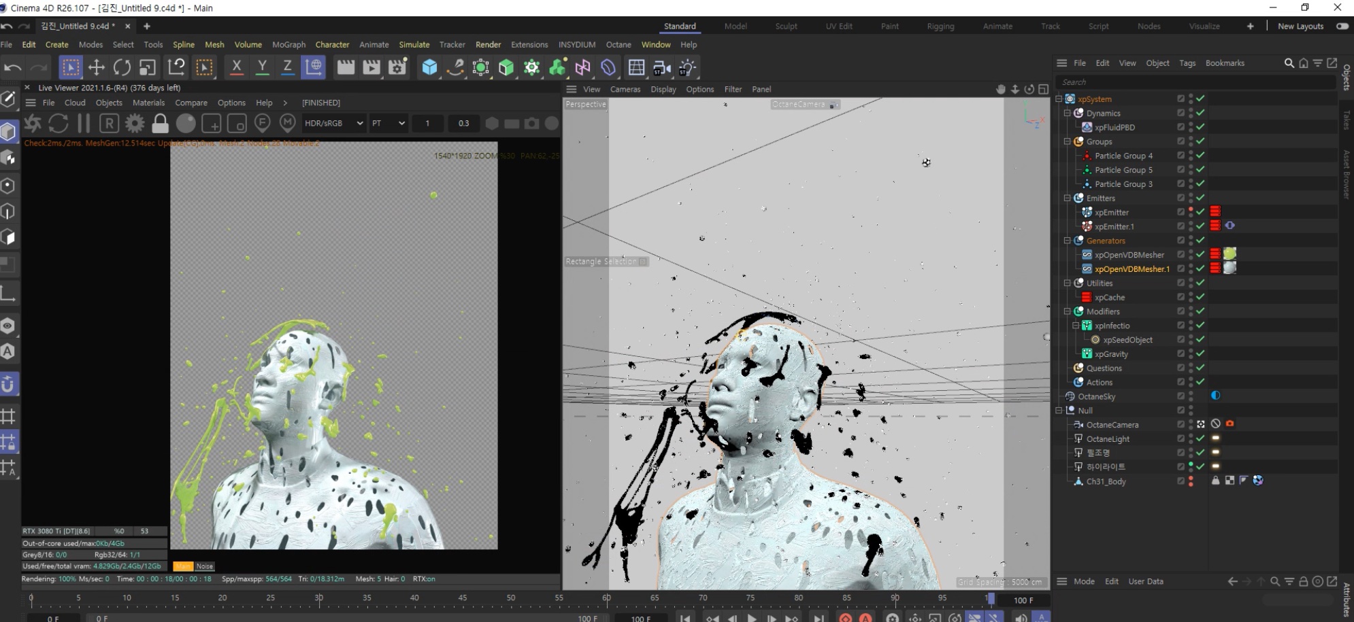Open the Octane menu

(618, 44)
